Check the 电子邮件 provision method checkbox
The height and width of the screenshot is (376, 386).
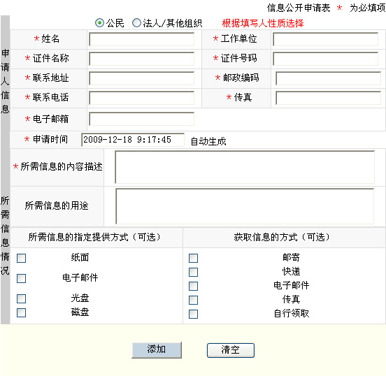tap(21, 278)
